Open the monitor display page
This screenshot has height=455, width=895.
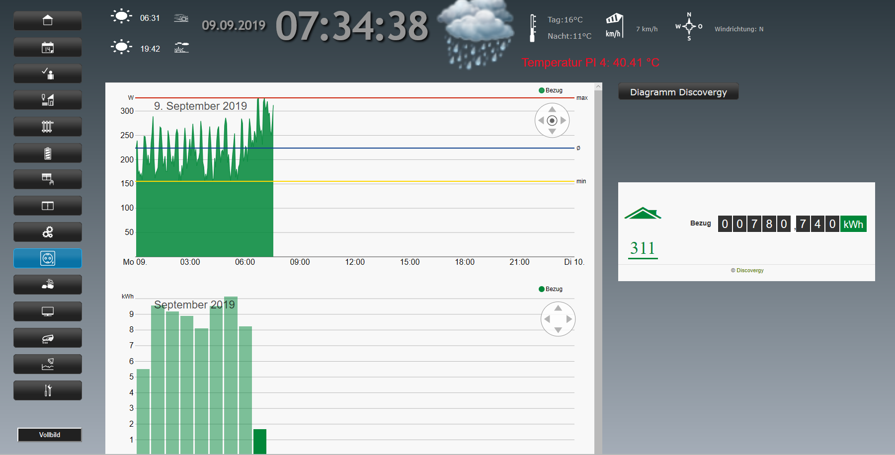(48, 311)
